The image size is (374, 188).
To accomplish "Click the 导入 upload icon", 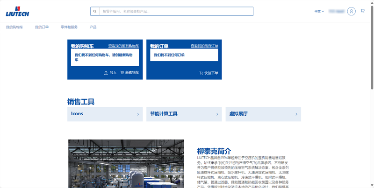I will [106, 73].
